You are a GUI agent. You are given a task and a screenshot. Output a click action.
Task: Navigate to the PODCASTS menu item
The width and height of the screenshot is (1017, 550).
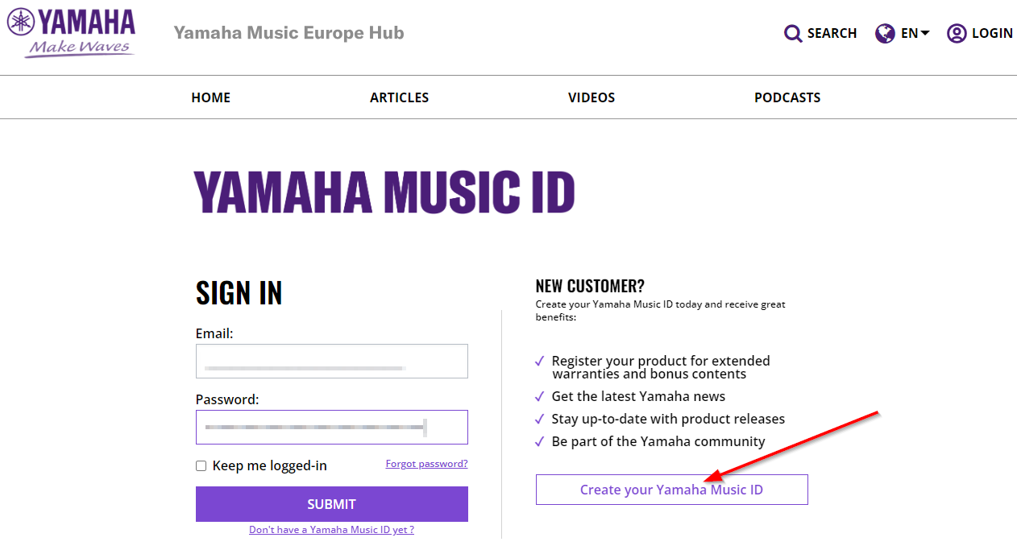coord(787,97)
